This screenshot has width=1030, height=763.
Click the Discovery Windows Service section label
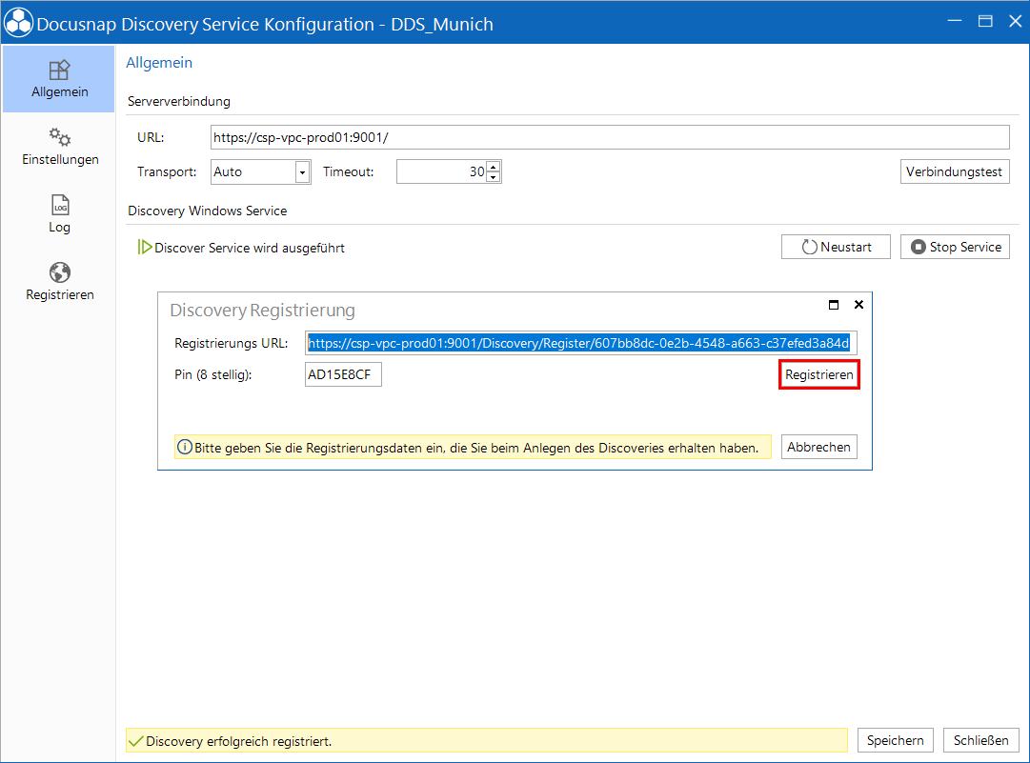click(x=208, y=211)
